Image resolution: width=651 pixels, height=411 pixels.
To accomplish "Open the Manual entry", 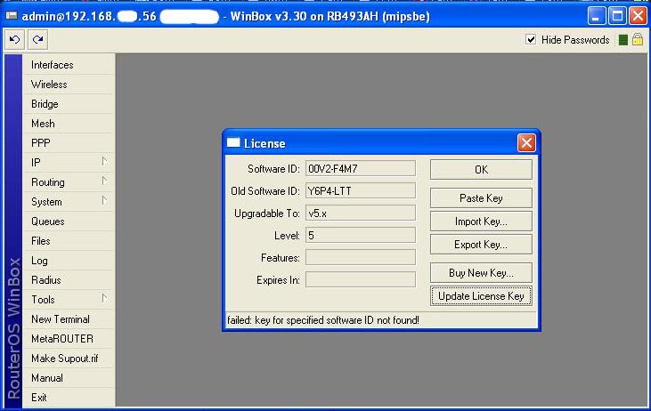I will point(69,378).
